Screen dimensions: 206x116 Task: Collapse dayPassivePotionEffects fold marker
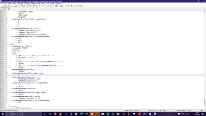[7, 69]
